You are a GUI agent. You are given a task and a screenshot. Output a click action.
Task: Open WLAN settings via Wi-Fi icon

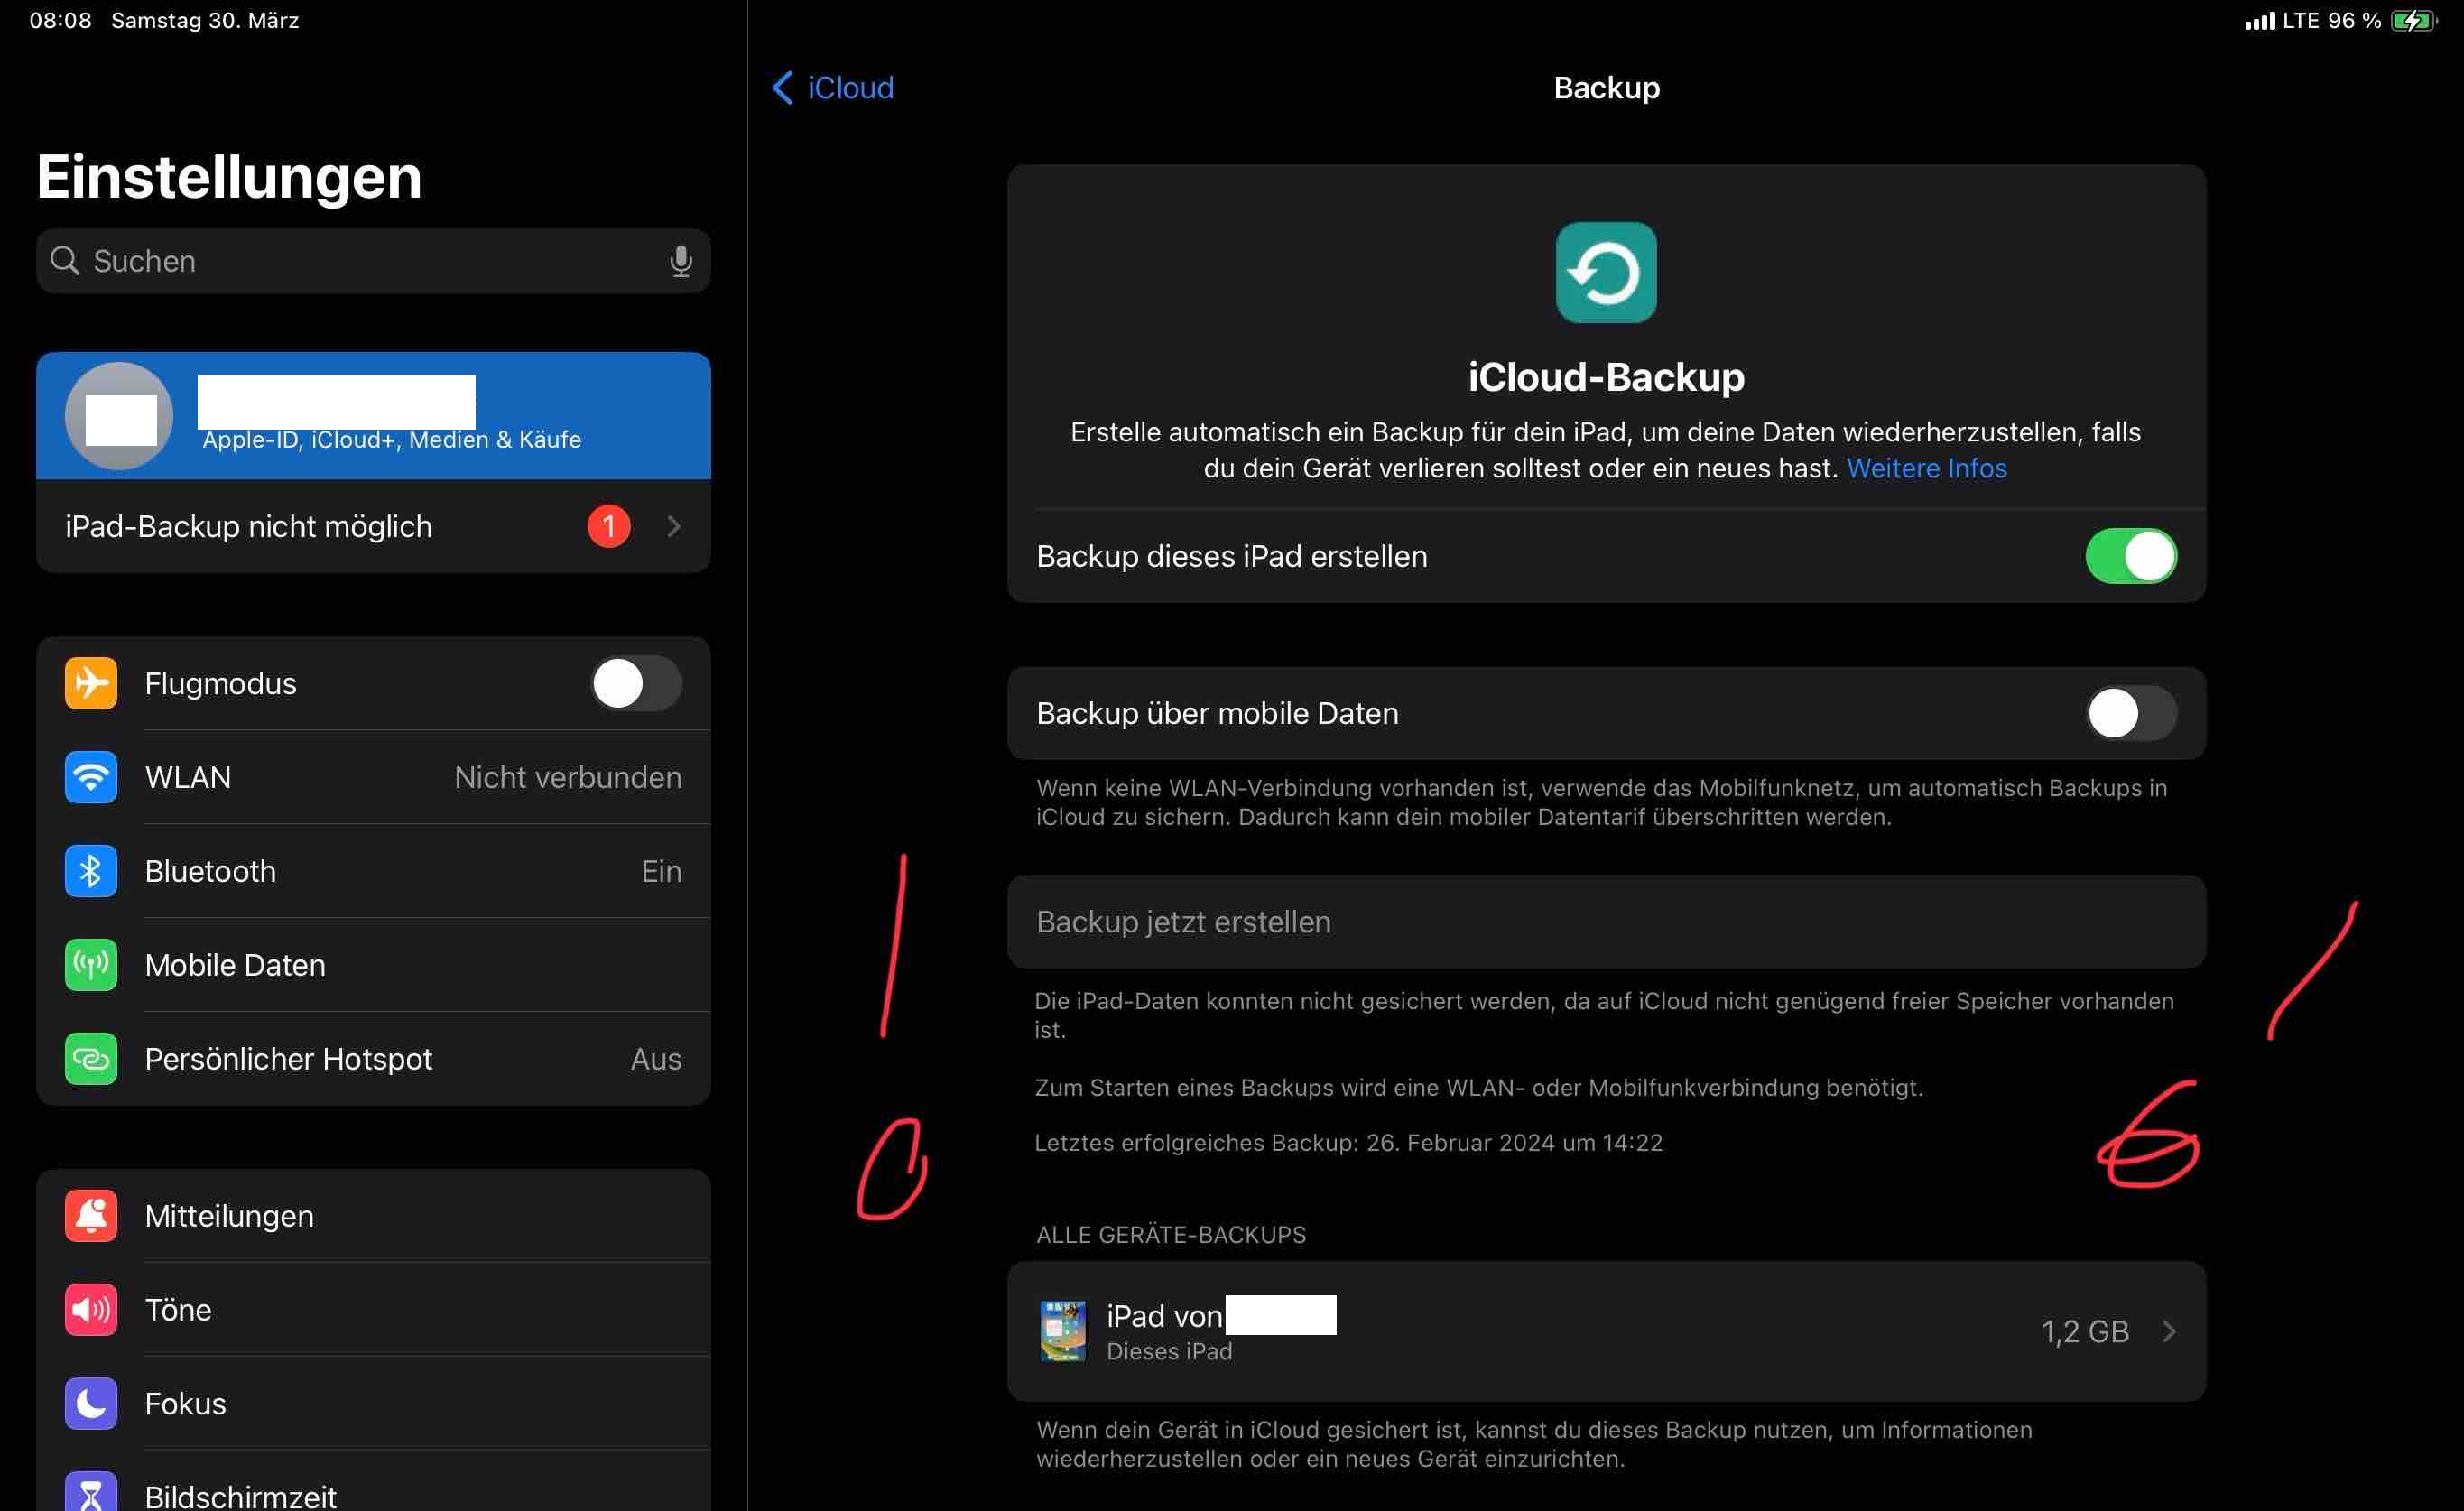tap(91, 777)
